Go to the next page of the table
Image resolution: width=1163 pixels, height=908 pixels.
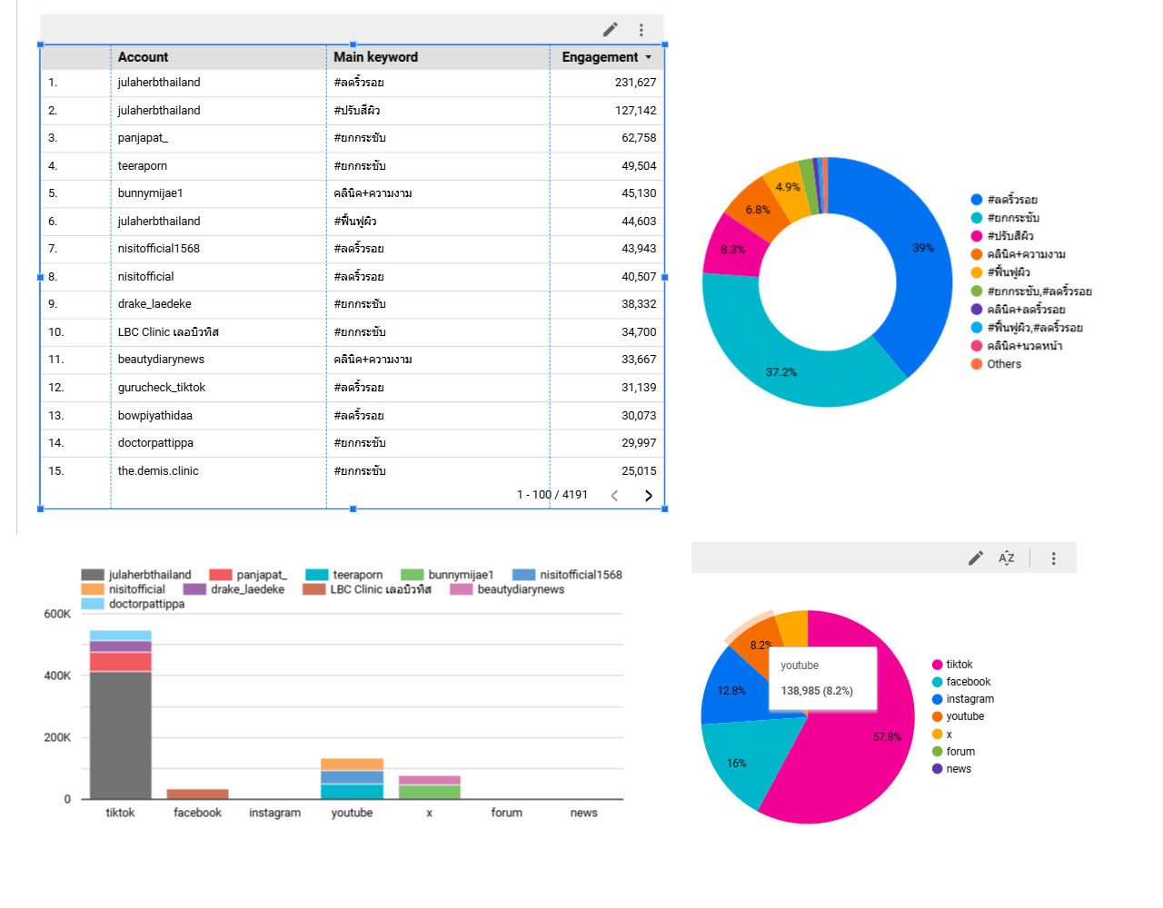(648, 496)
